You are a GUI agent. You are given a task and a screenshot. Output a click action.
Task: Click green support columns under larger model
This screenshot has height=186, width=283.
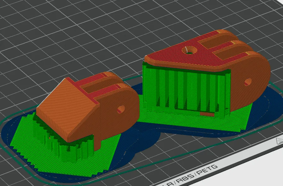point(186,91)
